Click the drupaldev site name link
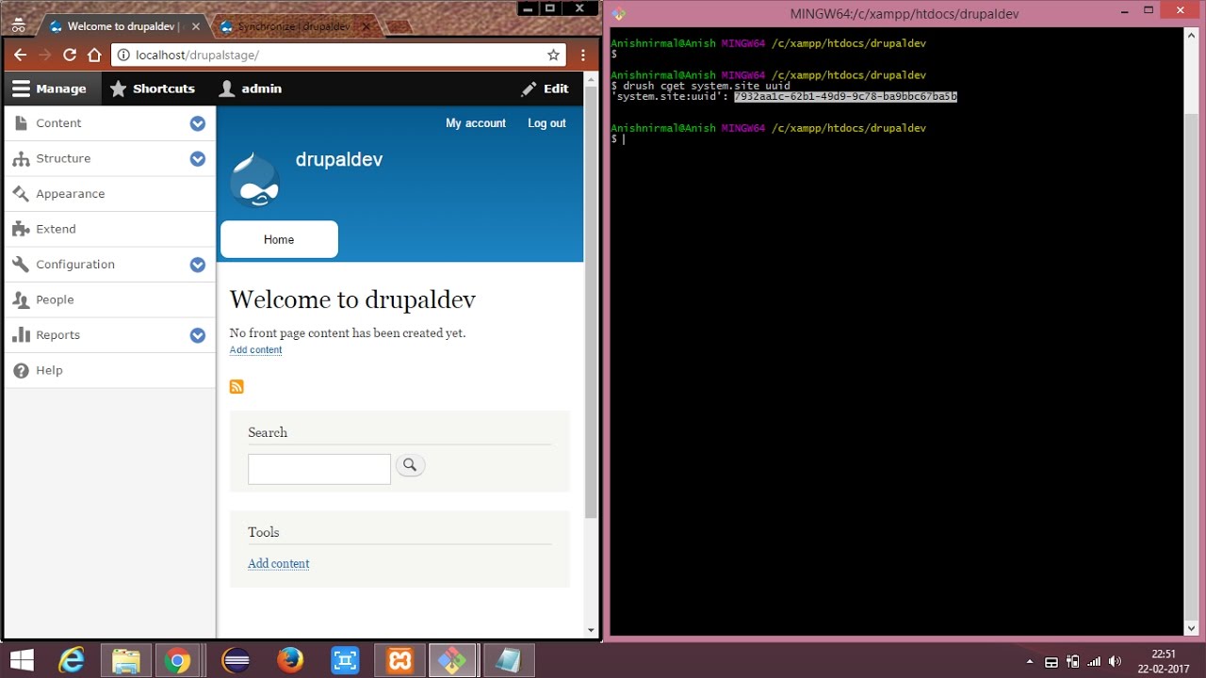1206x678 pixels. tap(339, 159)
